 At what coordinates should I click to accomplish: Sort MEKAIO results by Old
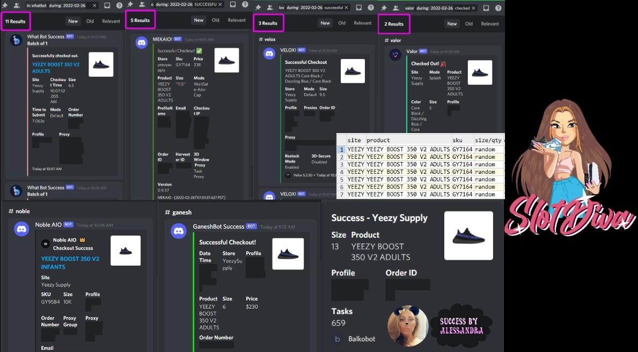(216, 20)
